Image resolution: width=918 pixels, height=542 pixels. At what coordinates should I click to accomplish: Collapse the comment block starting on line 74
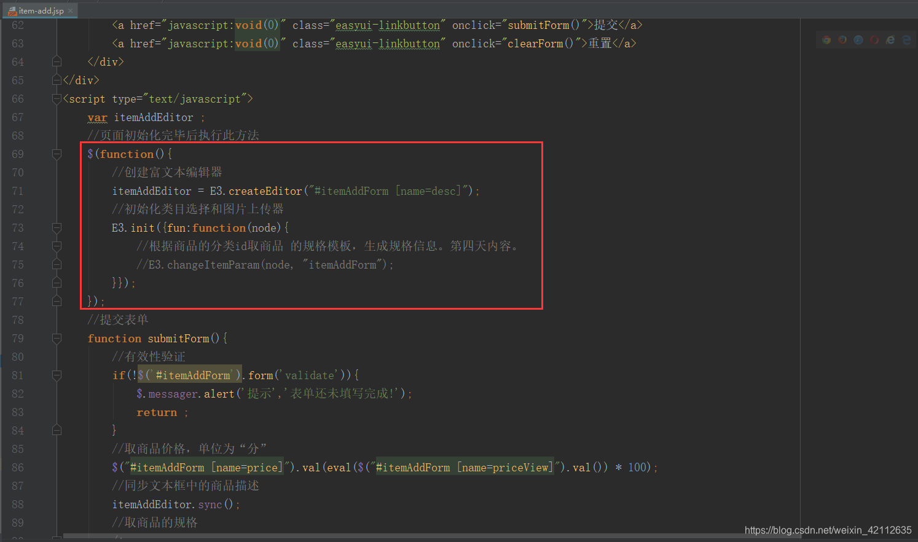[57, 246]
